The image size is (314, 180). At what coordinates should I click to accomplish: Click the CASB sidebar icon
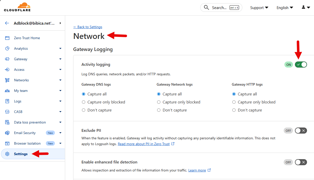[7, 112]
